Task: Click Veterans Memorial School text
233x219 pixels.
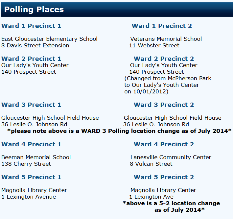Action: [166, 39]
